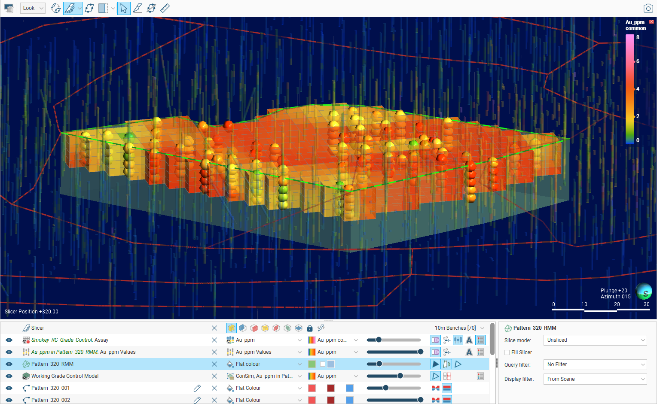
Task: Show legend for Smokey_RC_Grade_Control Assay
Action: pyautogui.click(x=480, y=340)
